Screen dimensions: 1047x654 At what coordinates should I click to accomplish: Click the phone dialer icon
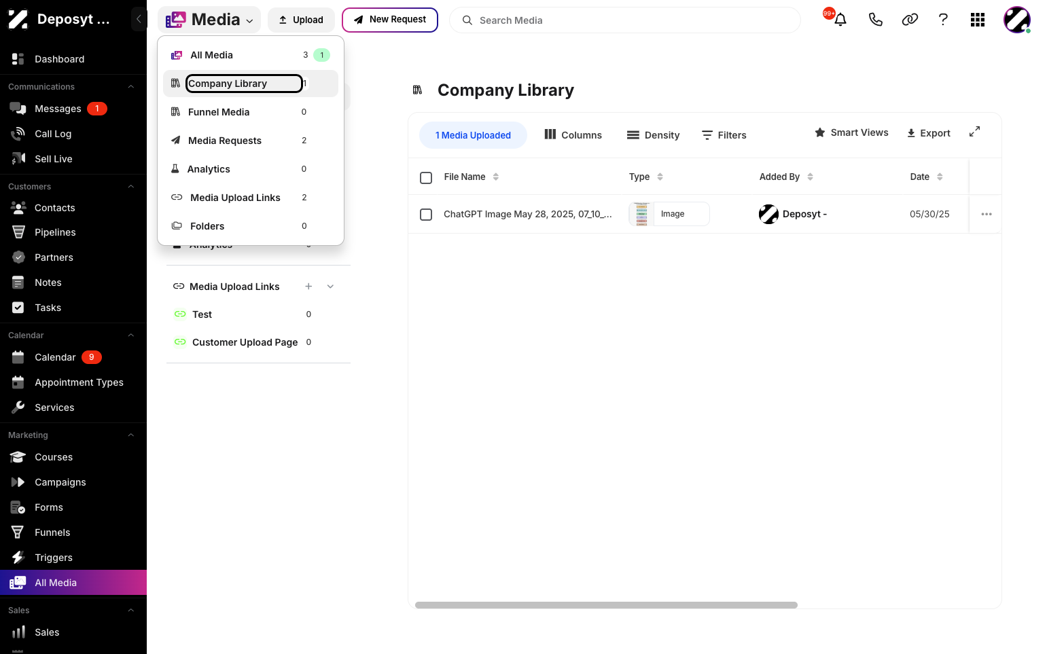[876, 20]
